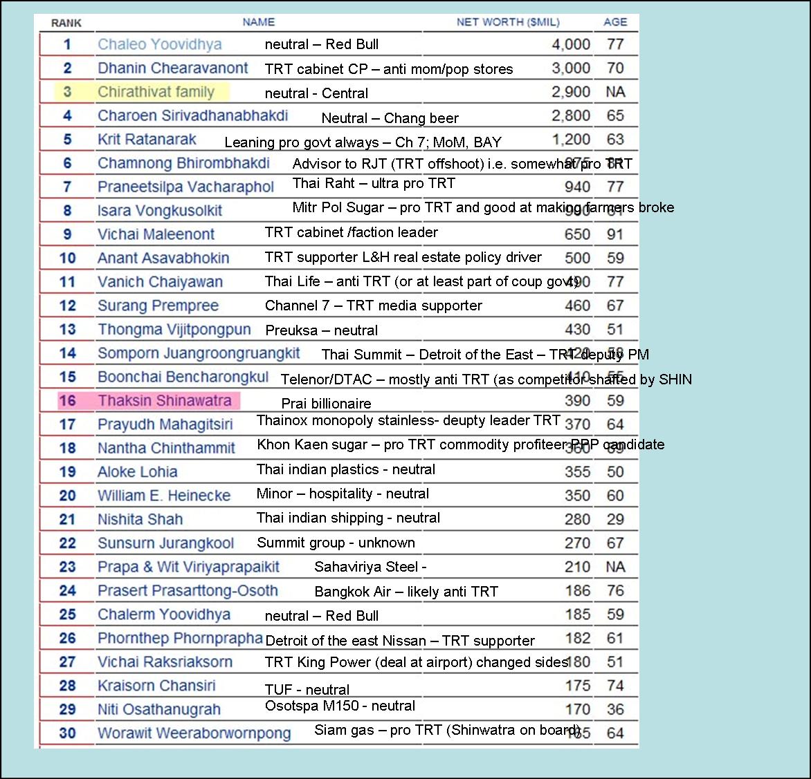Click the Chalerm Yoovidhya name link
Viewport: 811px width, 779px height.
coord(164,614)
